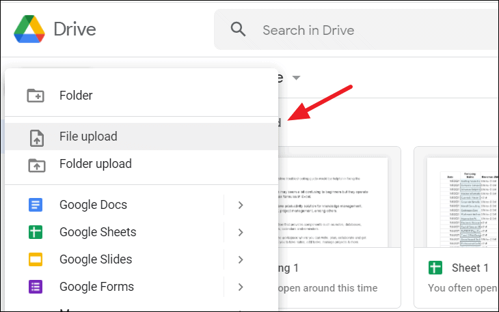Click the Google Slides icon
Image resolution: width=499 pixels, height=312 pixels.
36,259
